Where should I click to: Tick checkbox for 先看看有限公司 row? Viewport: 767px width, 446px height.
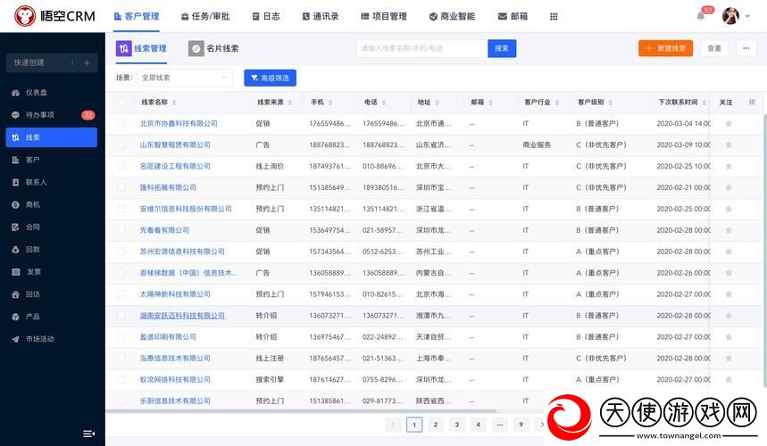click(121, 230)
